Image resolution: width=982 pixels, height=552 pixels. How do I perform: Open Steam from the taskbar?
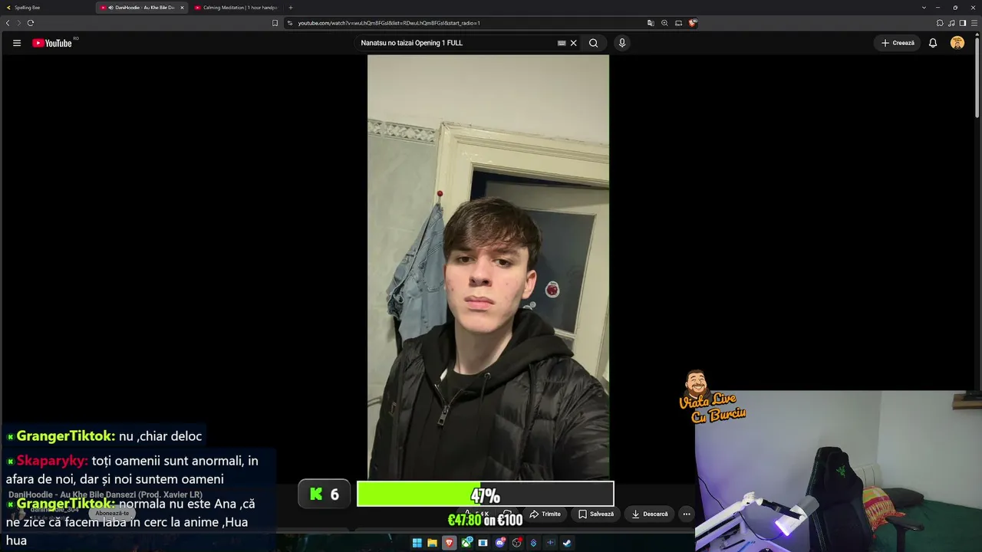coord(567,543)
